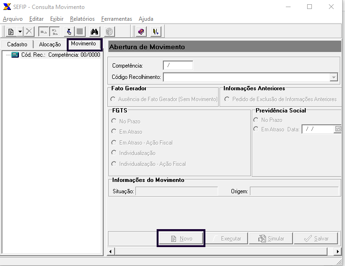Click the calculator icon in the movement tree

click(15, 55)
